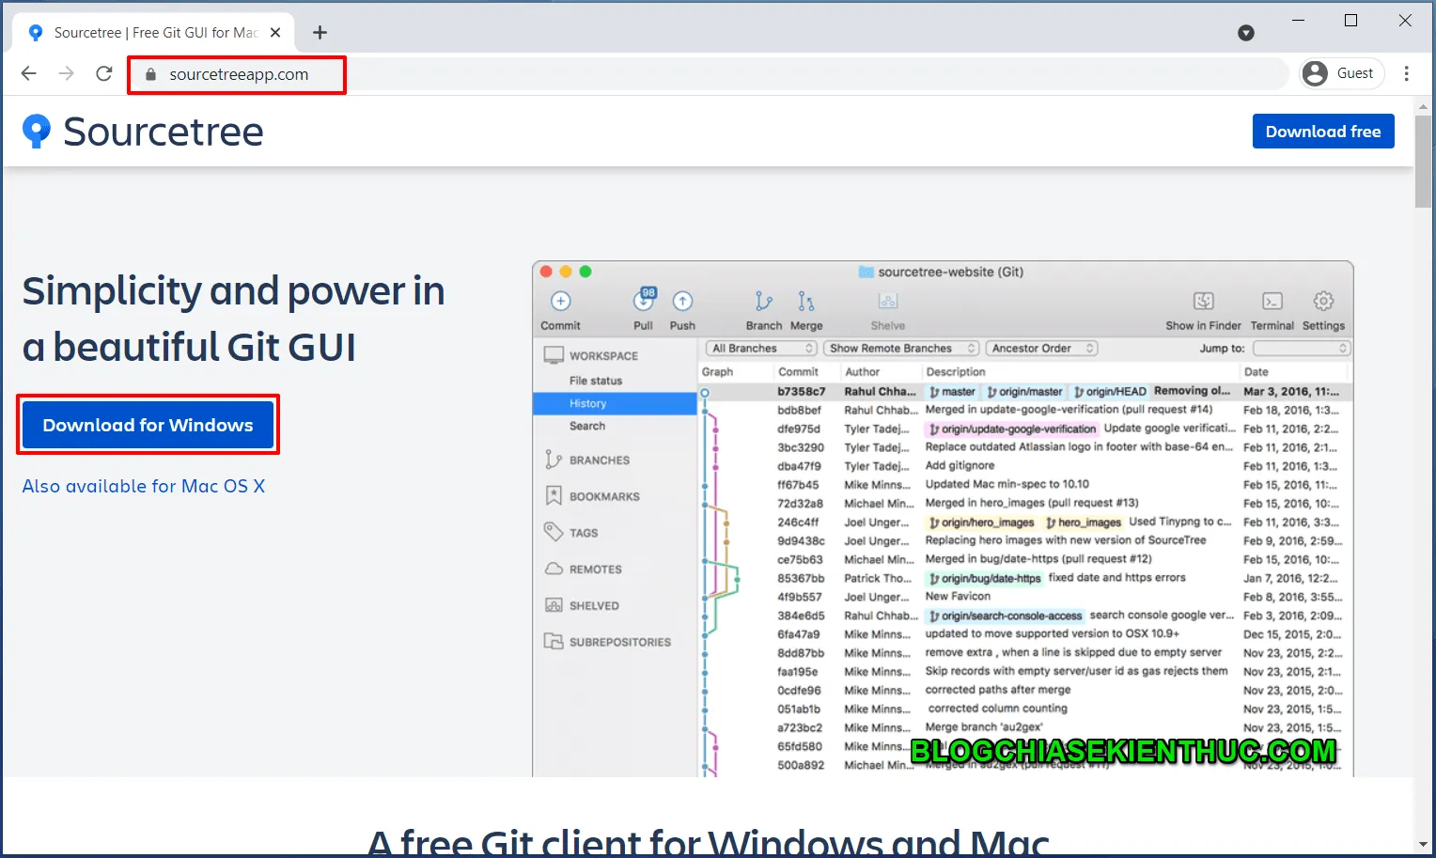The image size is (1436, 858).
Task: Select the History sidebar item
Action: coord(588,403)
